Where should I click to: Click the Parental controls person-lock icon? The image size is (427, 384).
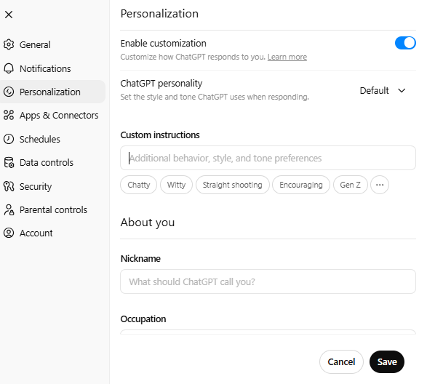9,209
